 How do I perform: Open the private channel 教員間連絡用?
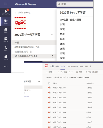click(x=21, y=52)
